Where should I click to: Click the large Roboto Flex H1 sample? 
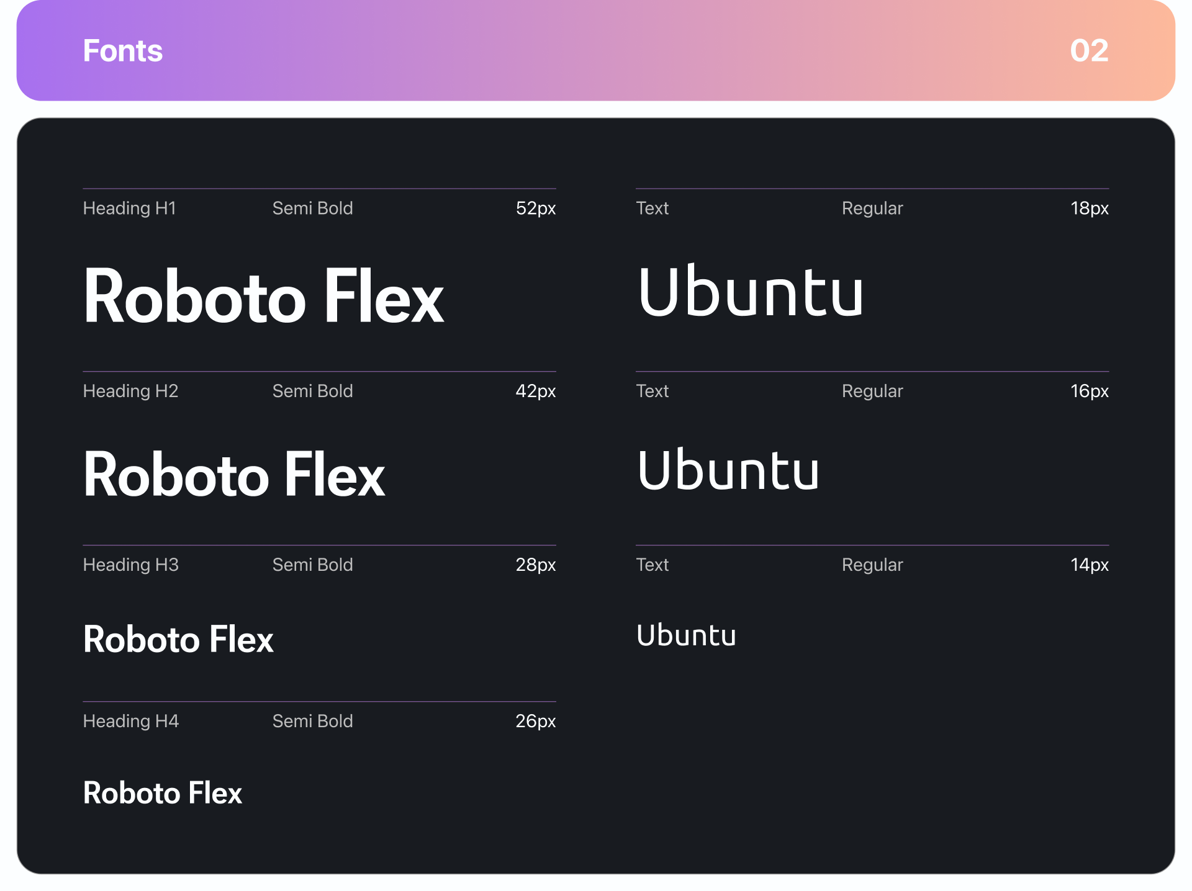click(x=263, y=297)
